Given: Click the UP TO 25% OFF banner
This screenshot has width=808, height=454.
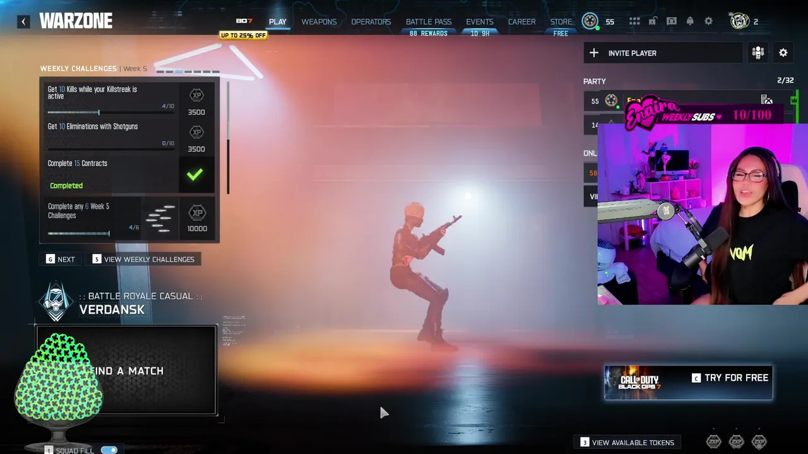Looking at the screenshot, I should [243, 35].
